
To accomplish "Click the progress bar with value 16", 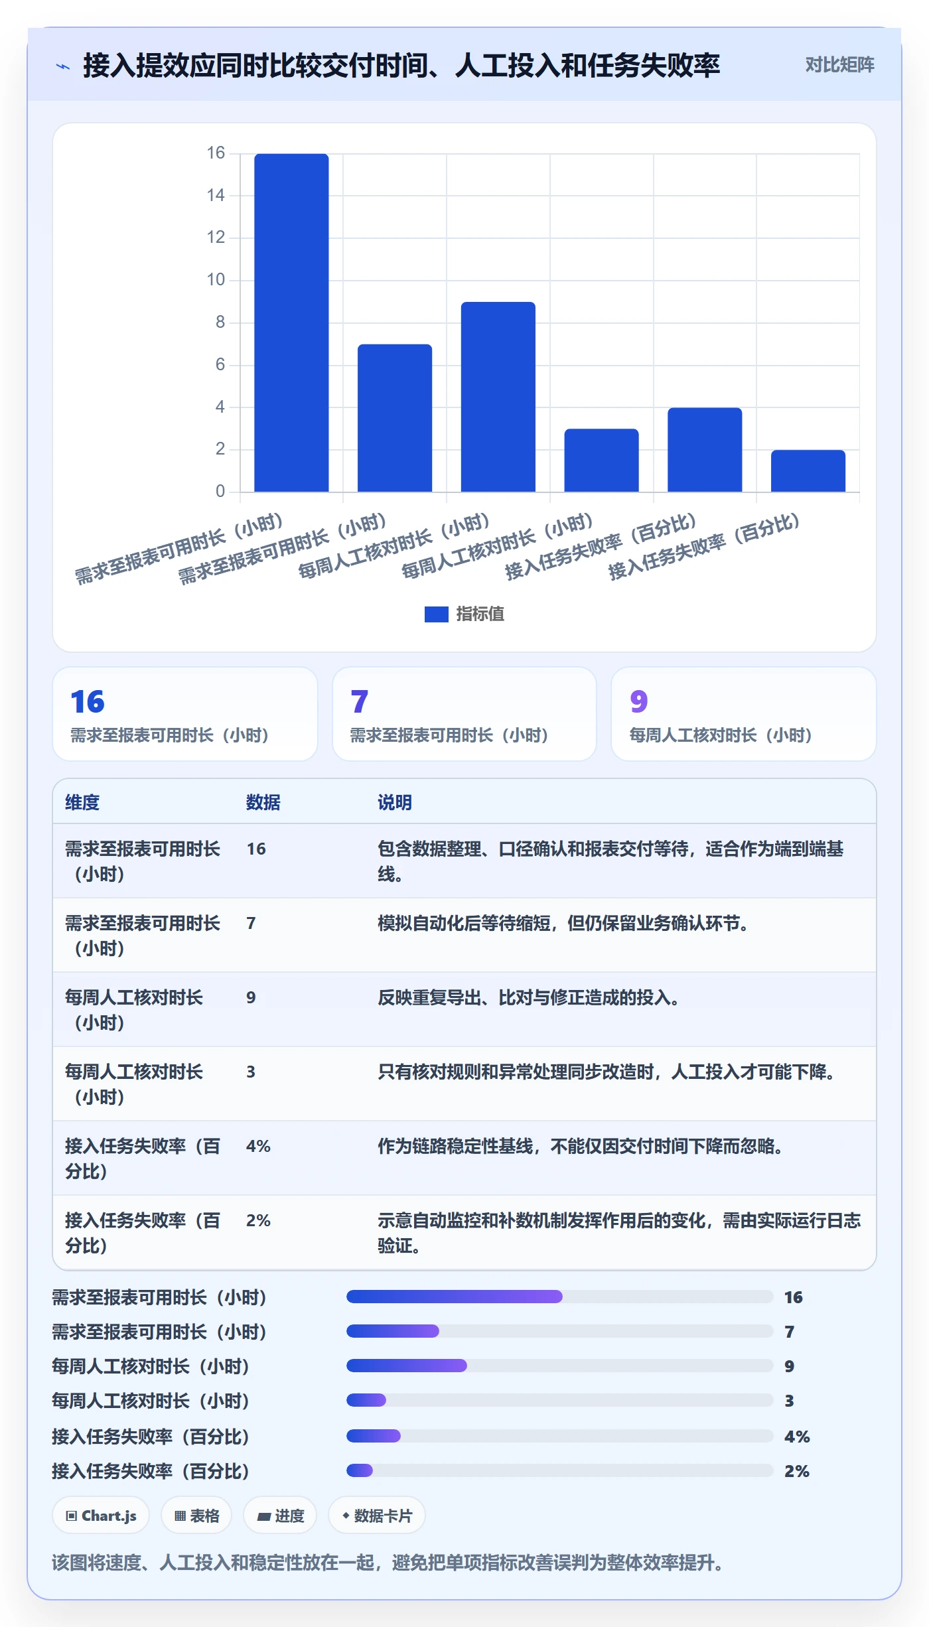I will tap(559, 1297).
